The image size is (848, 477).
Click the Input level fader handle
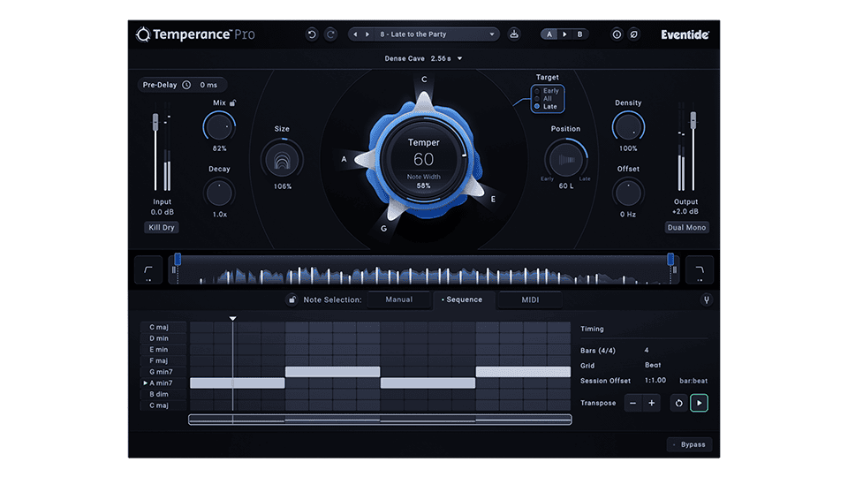click(155, 122)
